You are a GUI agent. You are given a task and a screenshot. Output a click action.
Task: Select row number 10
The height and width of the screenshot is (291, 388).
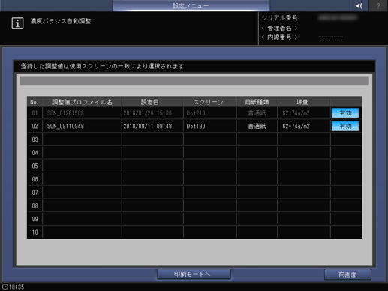coord(35,232)
